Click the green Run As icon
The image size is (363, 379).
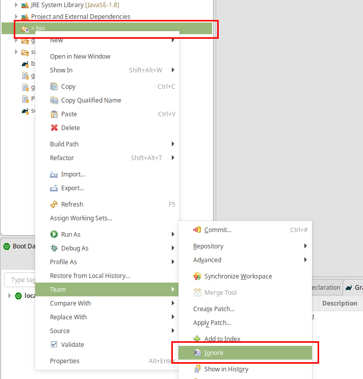click(x=54, y=235)
